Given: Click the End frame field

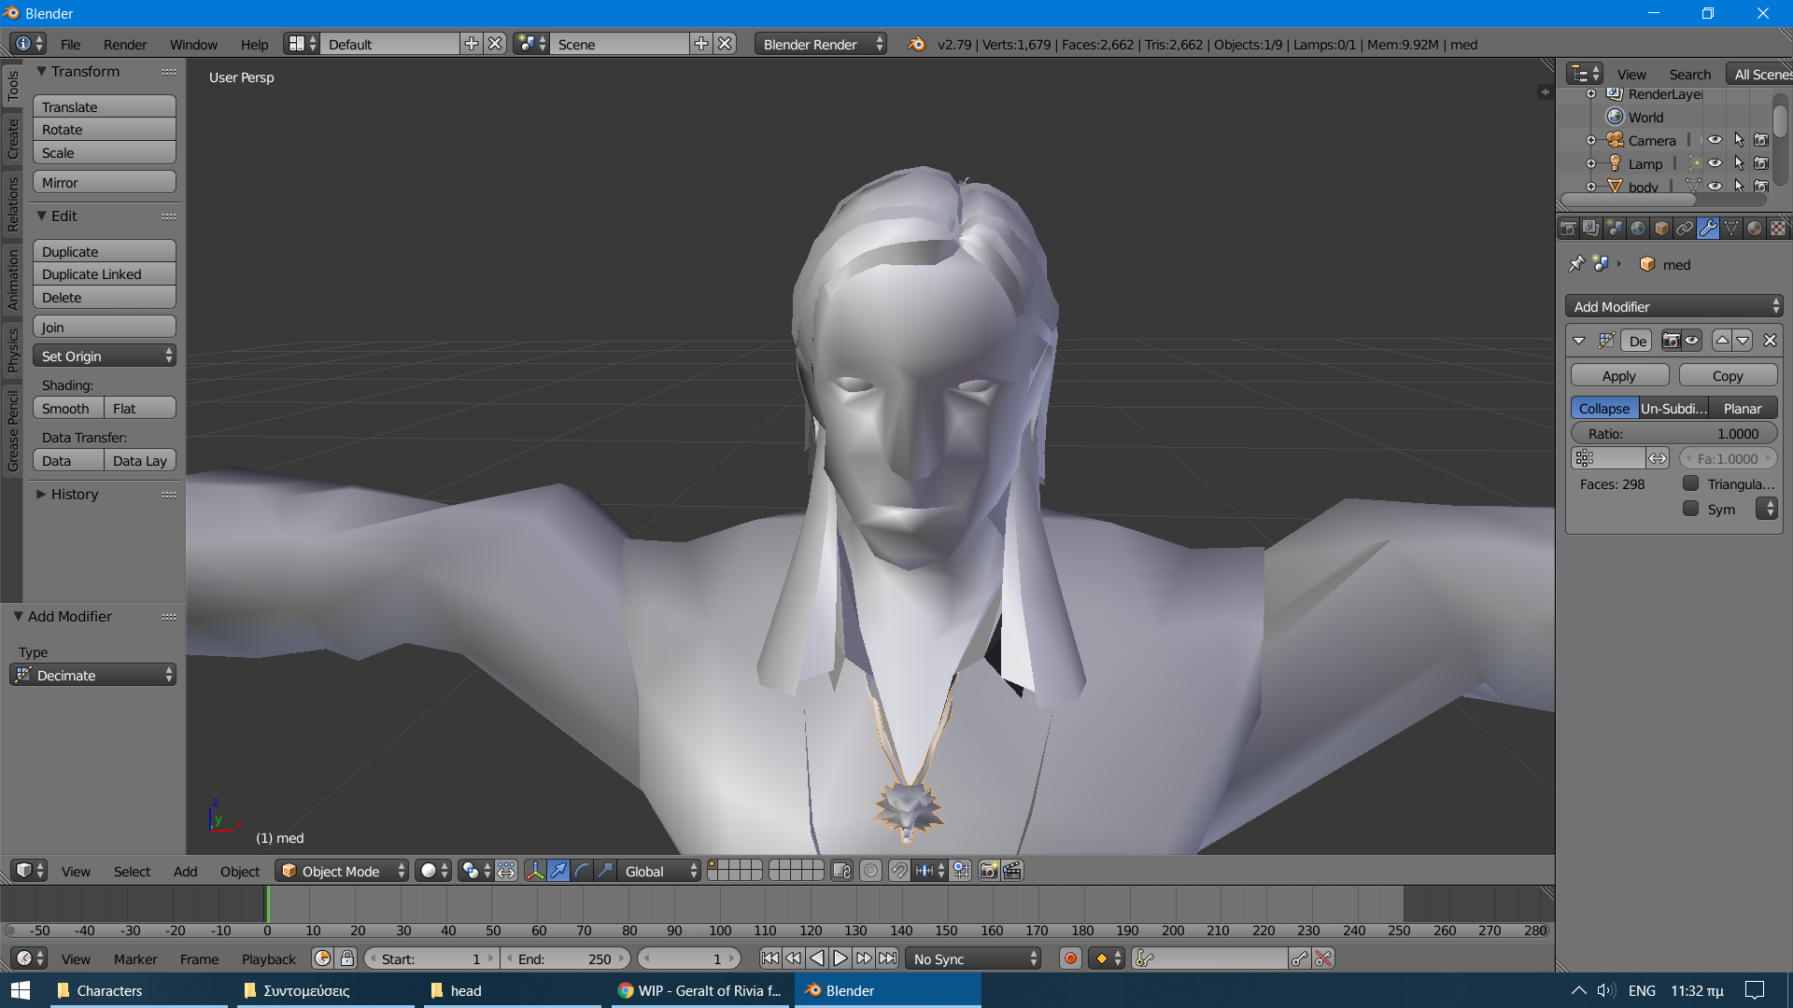Looking at the screenshot, I should pos(566,959).
